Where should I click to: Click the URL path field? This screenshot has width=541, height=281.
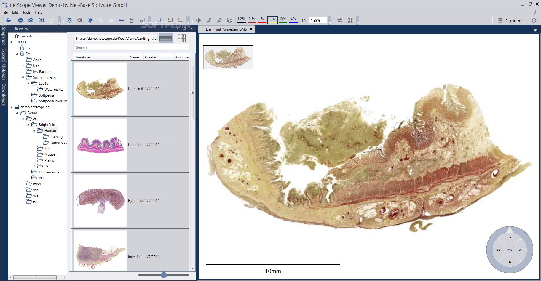click(116, 38)
